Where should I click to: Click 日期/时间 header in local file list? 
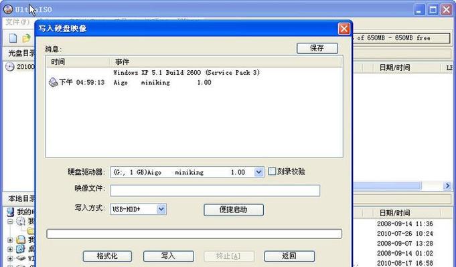[394, 213]
